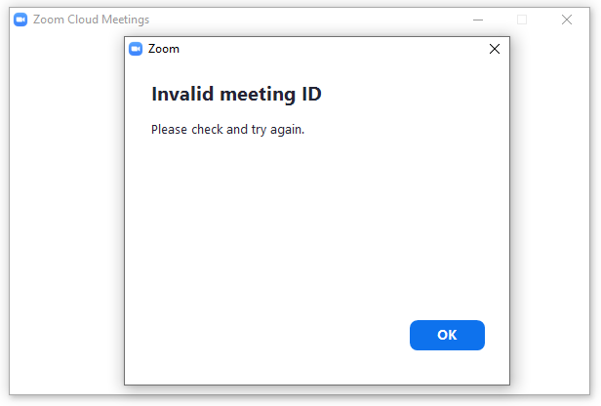The width and height of the screenshot is (601, 406).
Task: Click the OK button
Action: point(447,335)
